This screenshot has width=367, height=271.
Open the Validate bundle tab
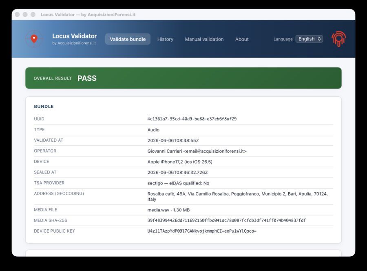click(128, 39)
